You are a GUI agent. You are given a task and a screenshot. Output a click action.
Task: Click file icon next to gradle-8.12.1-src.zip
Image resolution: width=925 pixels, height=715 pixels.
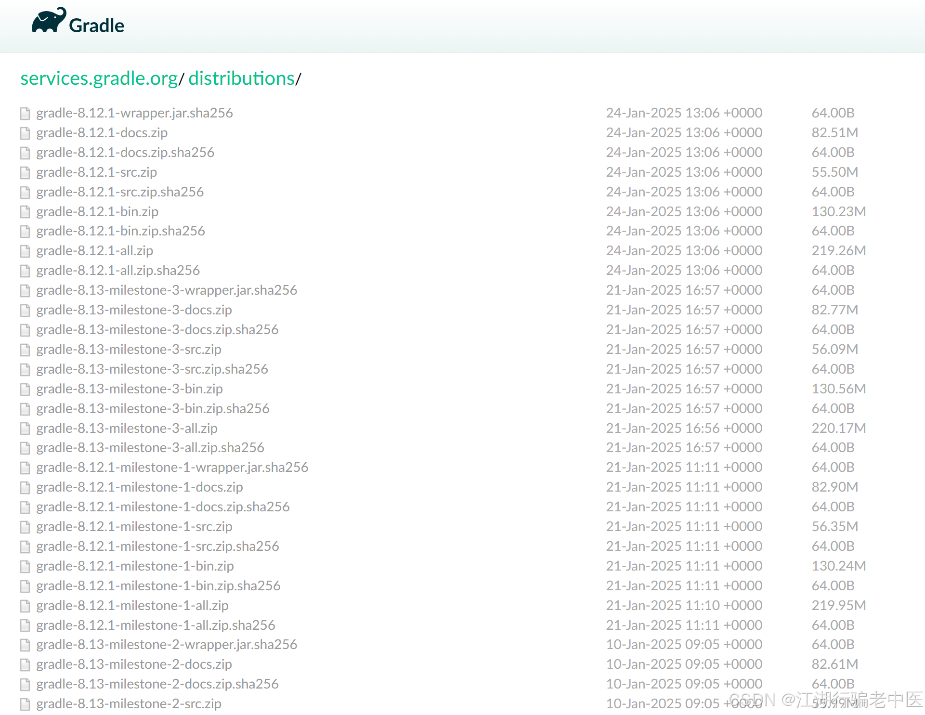tap(25, 172)
